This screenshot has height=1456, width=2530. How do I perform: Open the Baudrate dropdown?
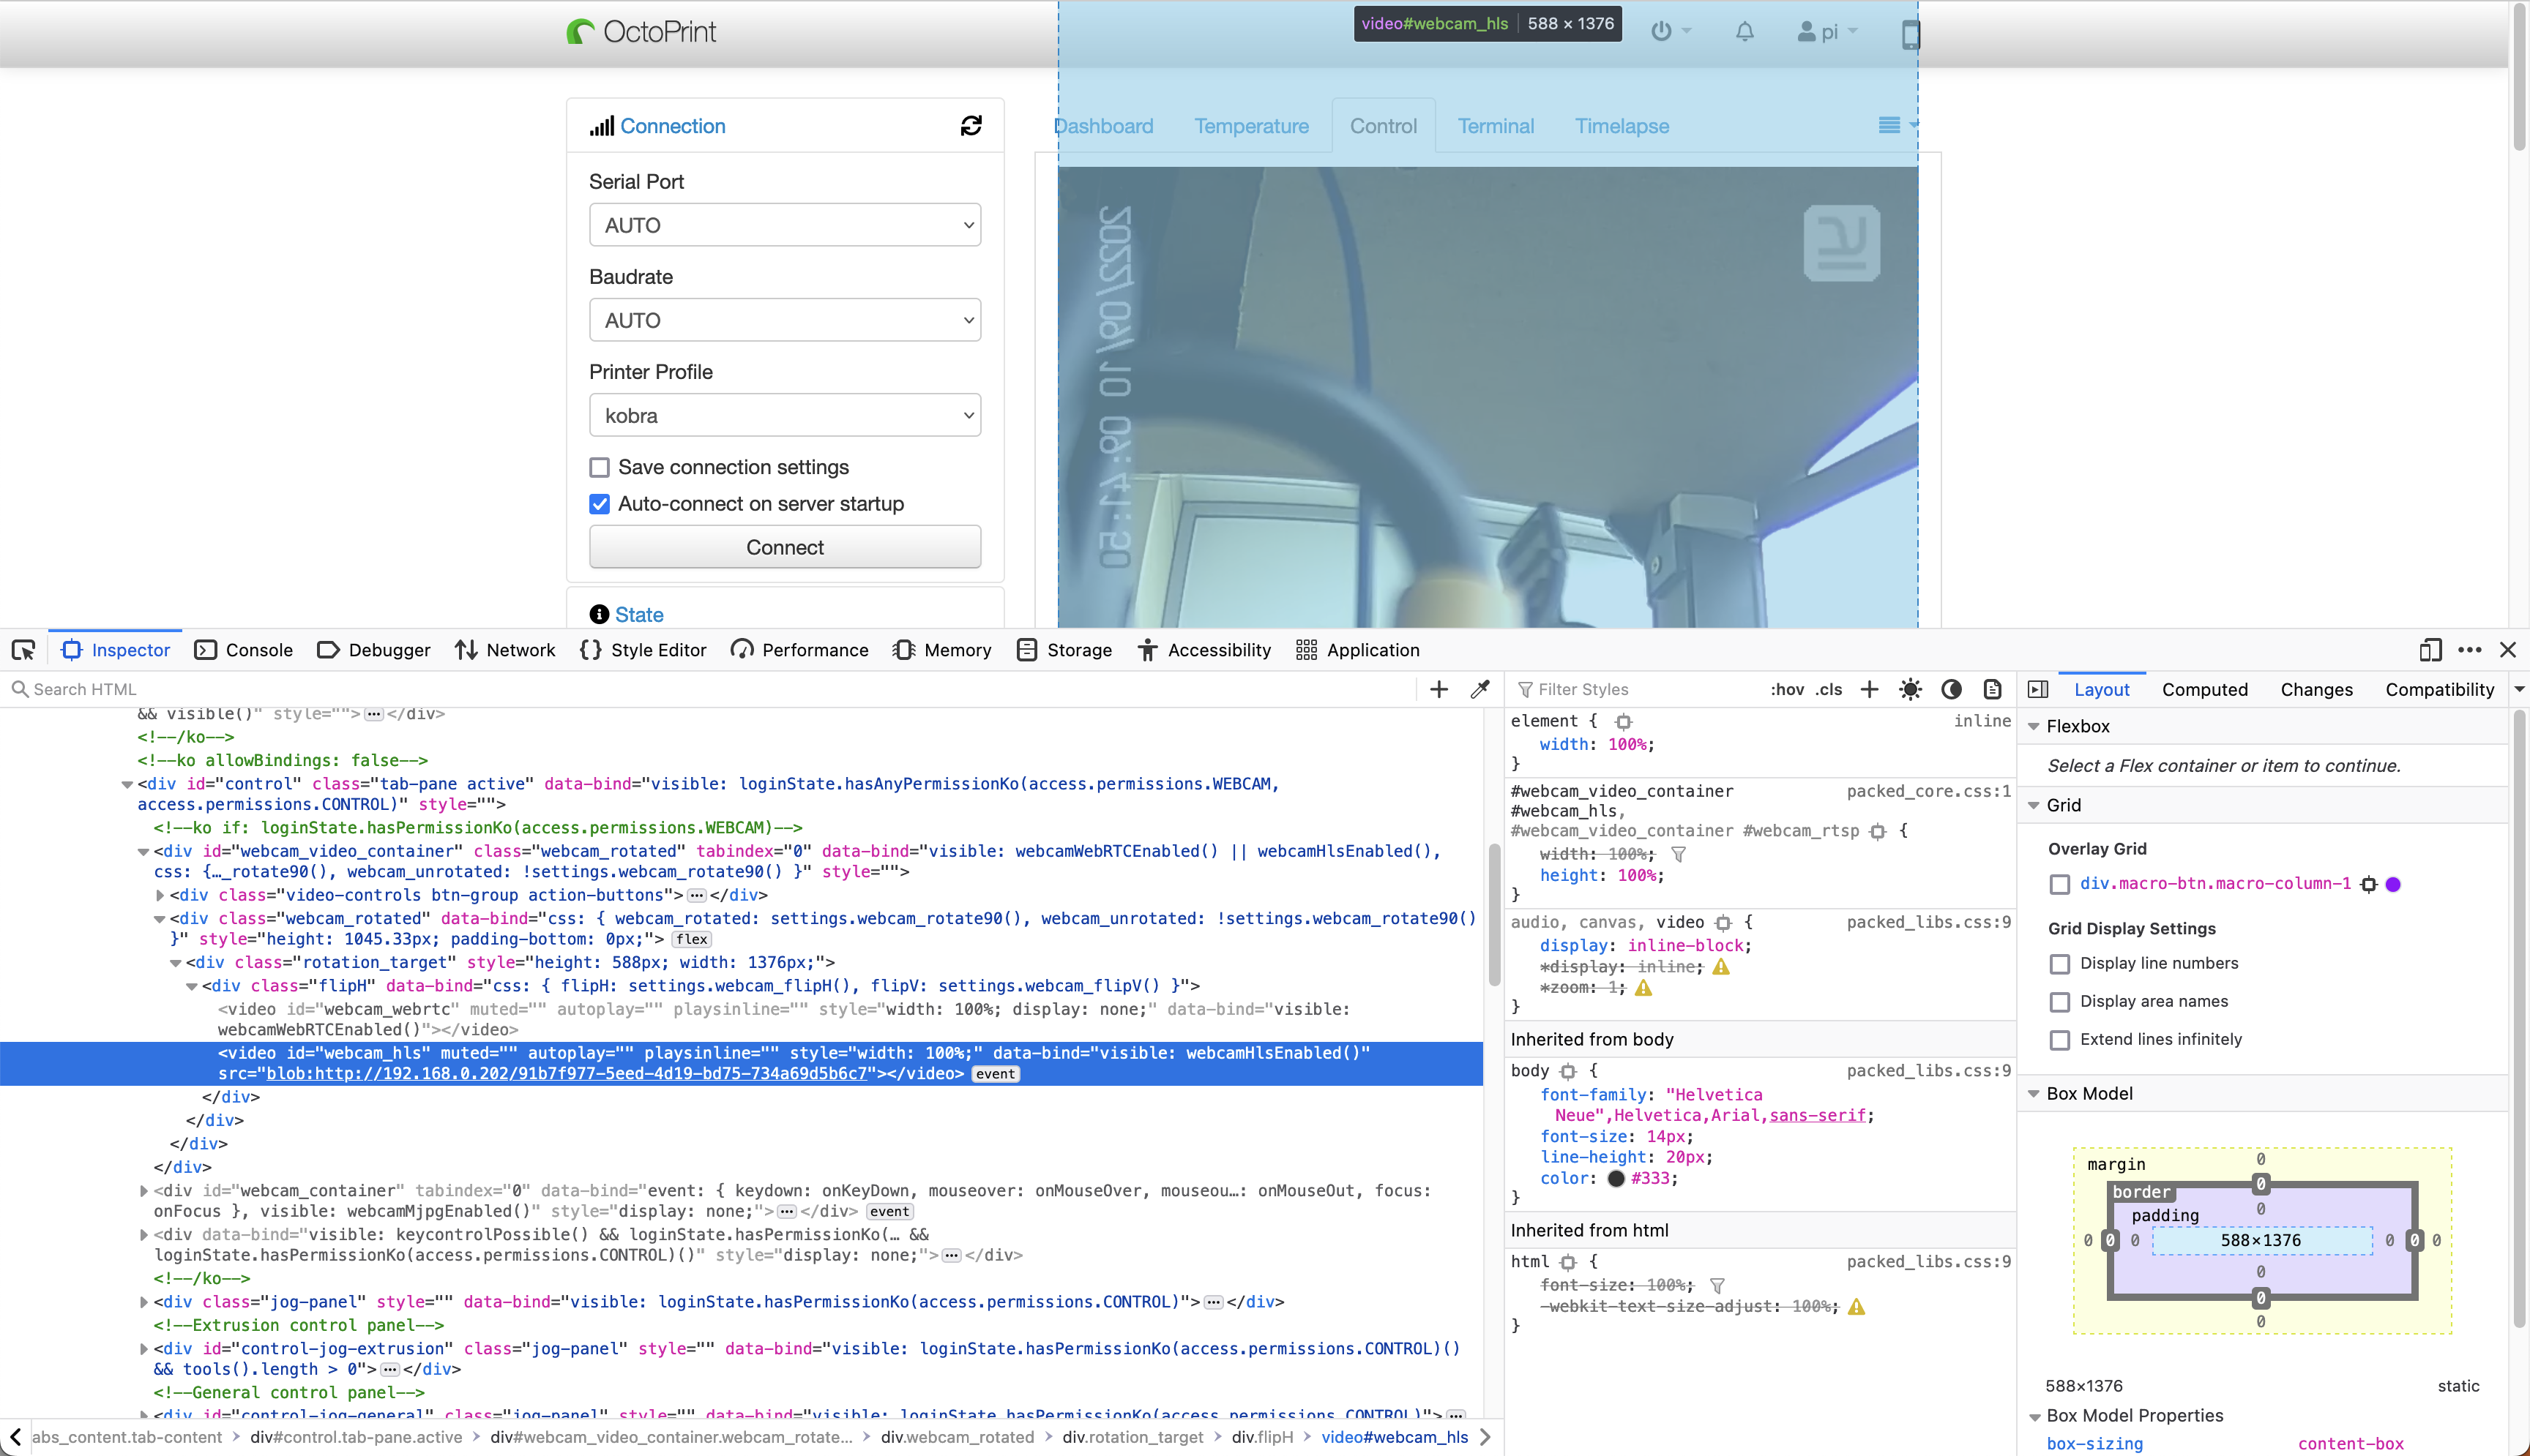(x=784, y=319)
